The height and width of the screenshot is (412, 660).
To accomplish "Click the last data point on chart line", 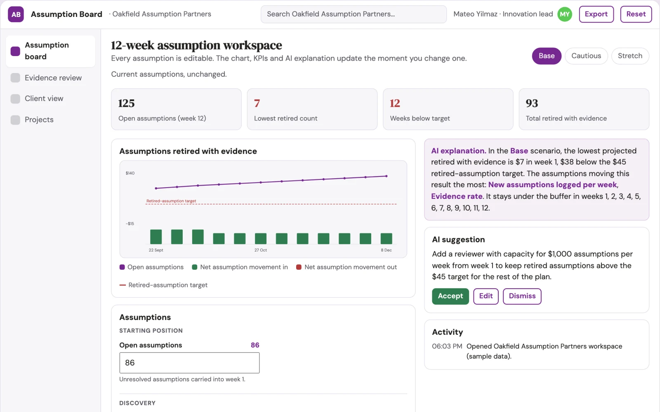I will coord(387,176).
